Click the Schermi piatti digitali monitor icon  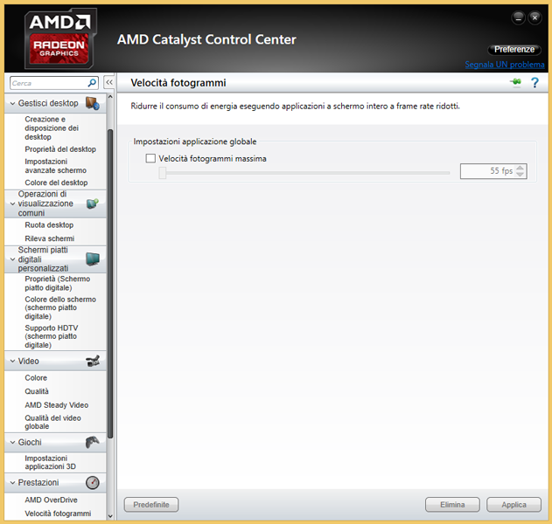[93, 259]
